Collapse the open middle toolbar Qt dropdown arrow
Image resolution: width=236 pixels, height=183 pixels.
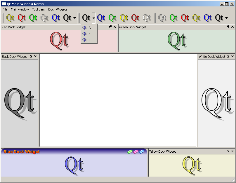(94, 18)
